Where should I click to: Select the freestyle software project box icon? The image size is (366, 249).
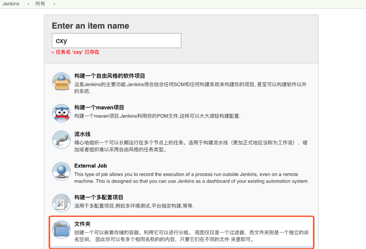pyautogui.click(x=61, y=81)
